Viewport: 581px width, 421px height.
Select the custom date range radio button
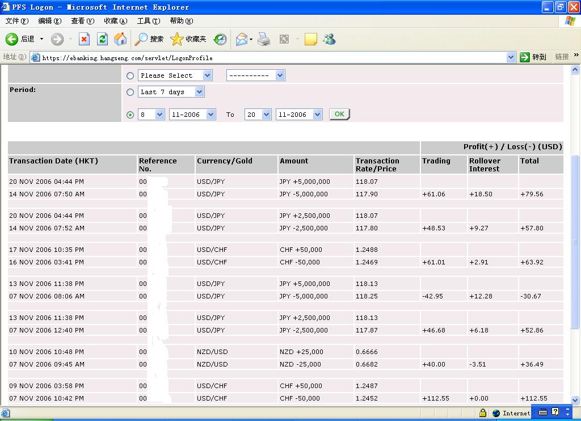click(130, 115)
